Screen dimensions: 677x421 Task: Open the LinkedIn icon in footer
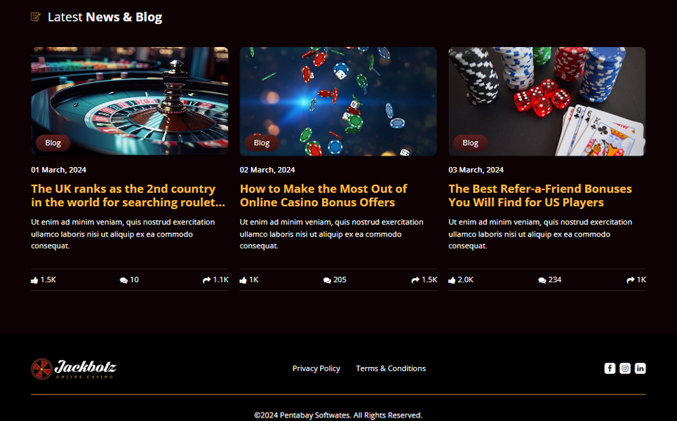(x=640, y=368)
